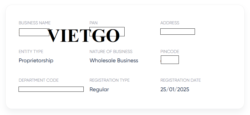Select the redacted pincode value box
The height and width of the screenshot is (115, 250).
tap(170, 60)
